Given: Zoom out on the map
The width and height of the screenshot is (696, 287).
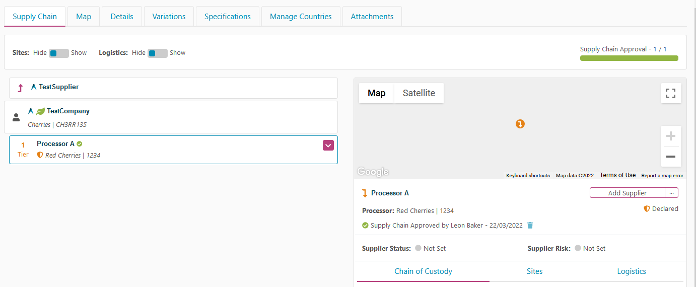Looking at the screenshot, I should pyautogui.click(x=671, y=157).
